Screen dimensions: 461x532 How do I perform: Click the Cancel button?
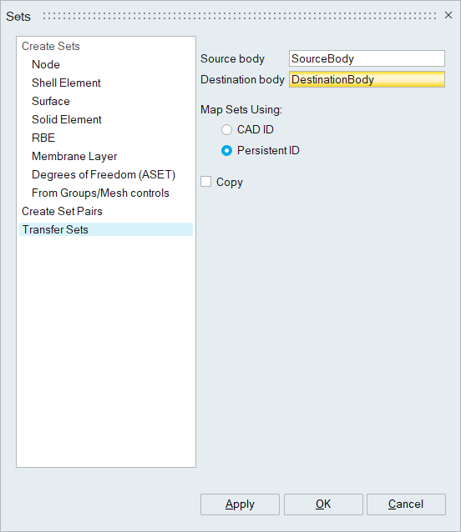click(x=406, y=504)
